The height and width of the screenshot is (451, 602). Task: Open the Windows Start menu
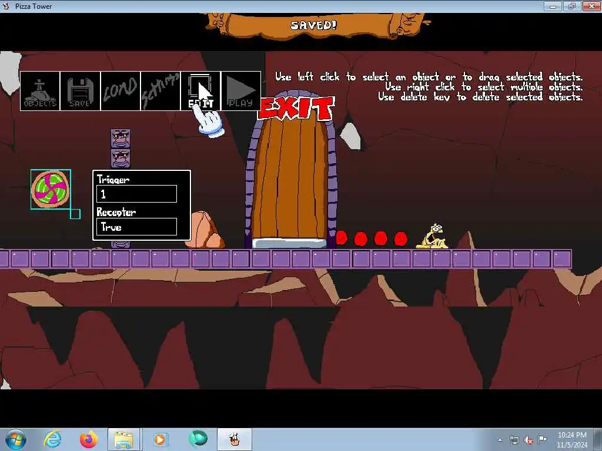coord(15,439)
